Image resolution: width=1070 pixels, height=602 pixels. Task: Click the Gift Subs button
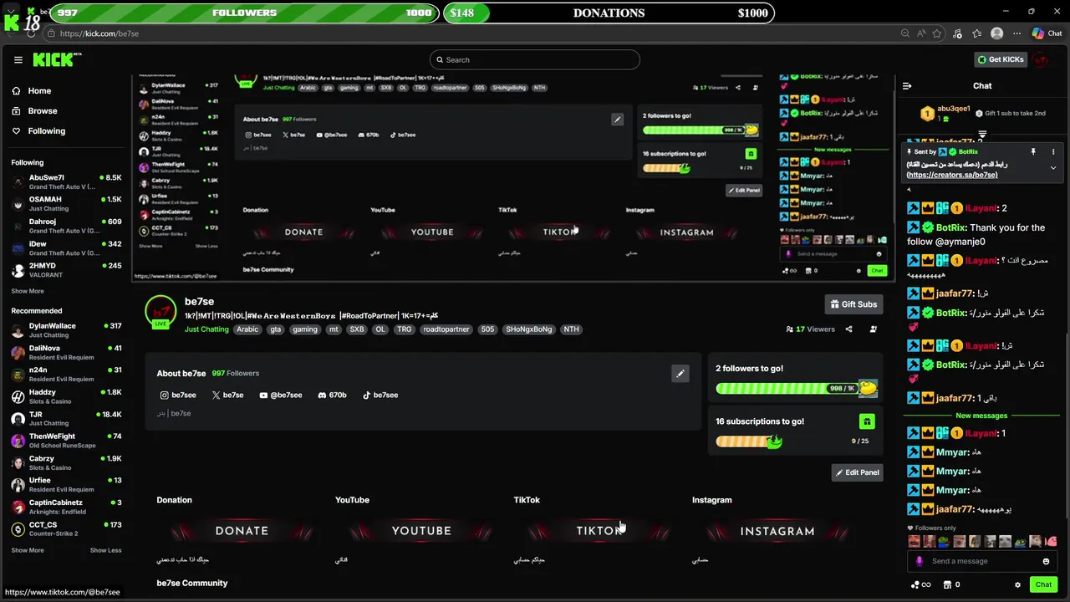854,304
